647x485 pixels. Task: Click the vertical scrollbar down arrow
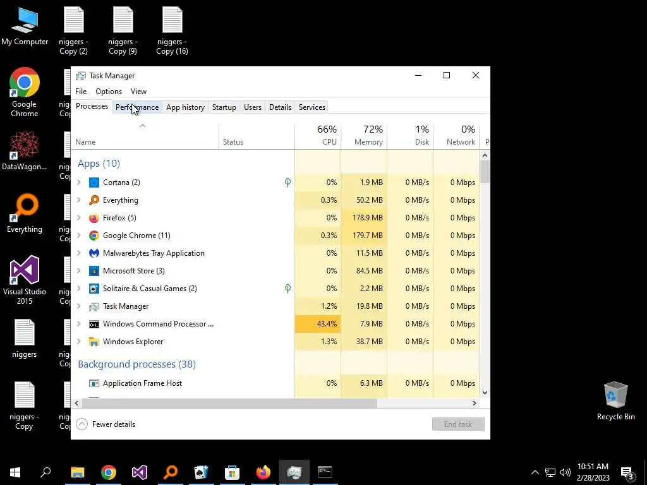[485, 393]
